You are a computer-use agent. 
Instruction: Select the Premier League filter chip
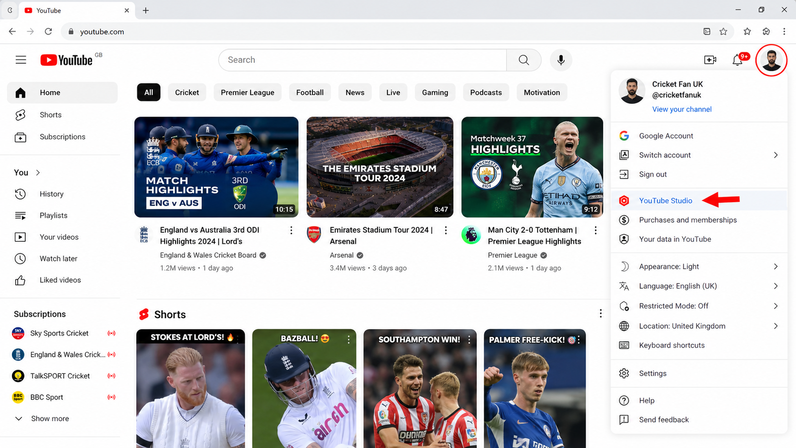coord(248,92)
